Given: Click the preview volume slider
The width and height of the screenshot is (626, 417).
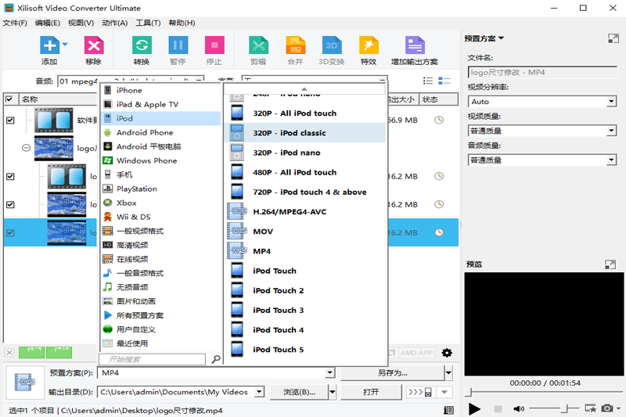Looking at the screenshot, I should (x=554, y=408).
